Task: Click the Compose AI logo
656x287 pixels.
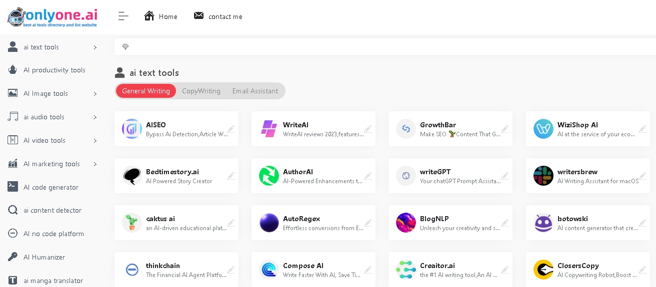Action: [x=269, y=270]
